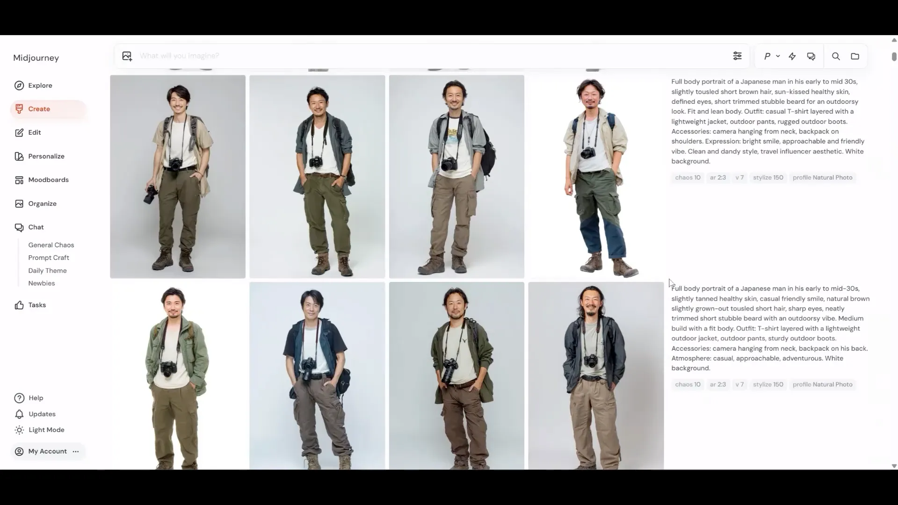Open Tasks from the sidebar

pos(36,304)
